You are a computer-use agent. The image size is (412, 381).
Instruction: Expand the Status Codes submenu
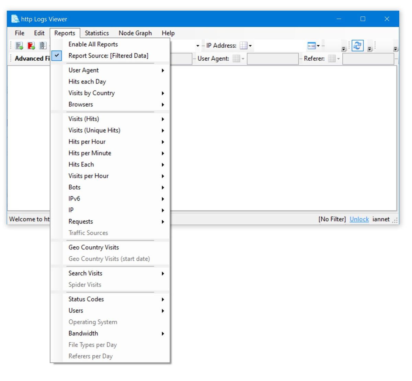coord(86,299)
